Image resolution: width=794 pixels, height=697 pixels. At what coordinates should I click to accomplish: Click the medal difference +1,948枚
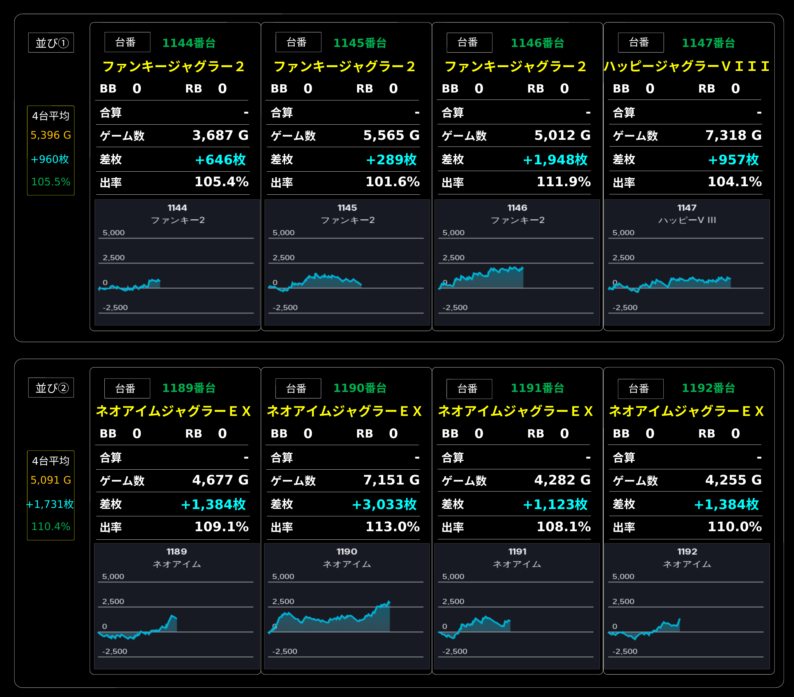point(555,159)
